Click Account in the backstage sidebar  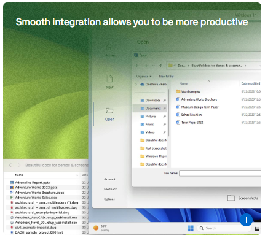pyautogui.click(x=109, y=179)
